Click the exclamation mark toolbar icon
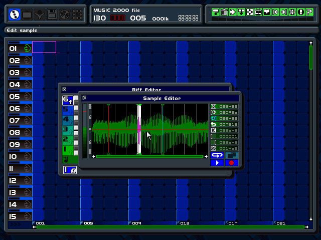The image size is (321, 240). click(300, 12)
